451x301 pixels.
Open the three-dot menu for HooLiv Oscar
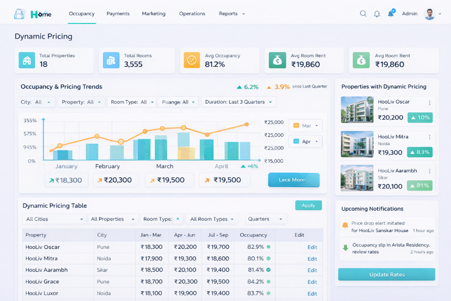pyautogui.click(x=429, y=103)
